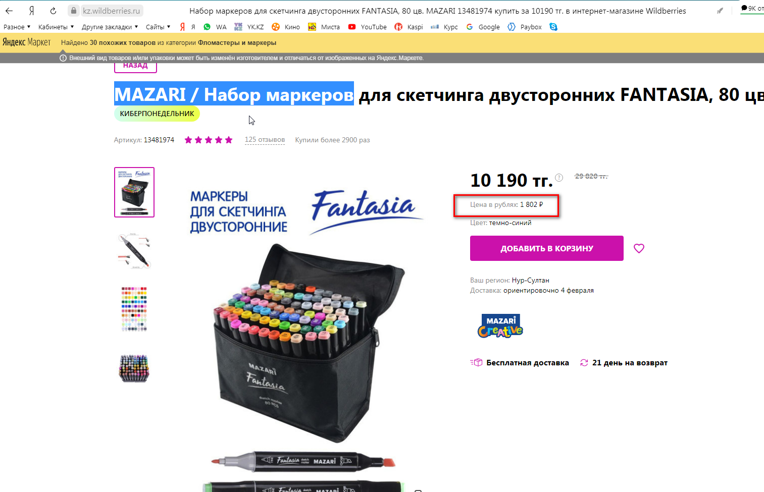Open the Другие закладки dropdown

pyautogui.click(x=110, y=27)
